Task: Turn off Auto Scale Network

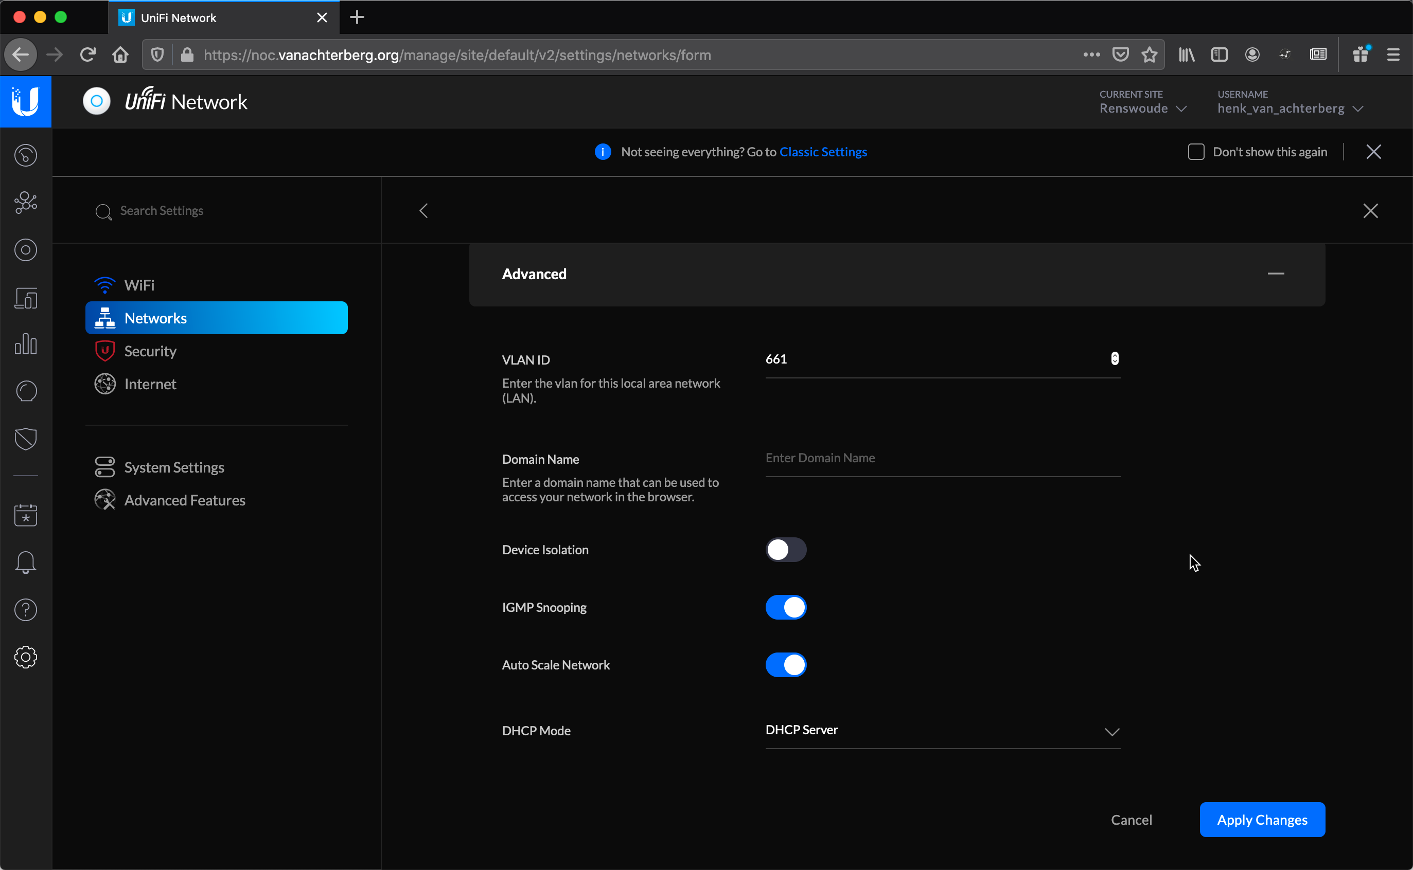Action: (786, 665)
